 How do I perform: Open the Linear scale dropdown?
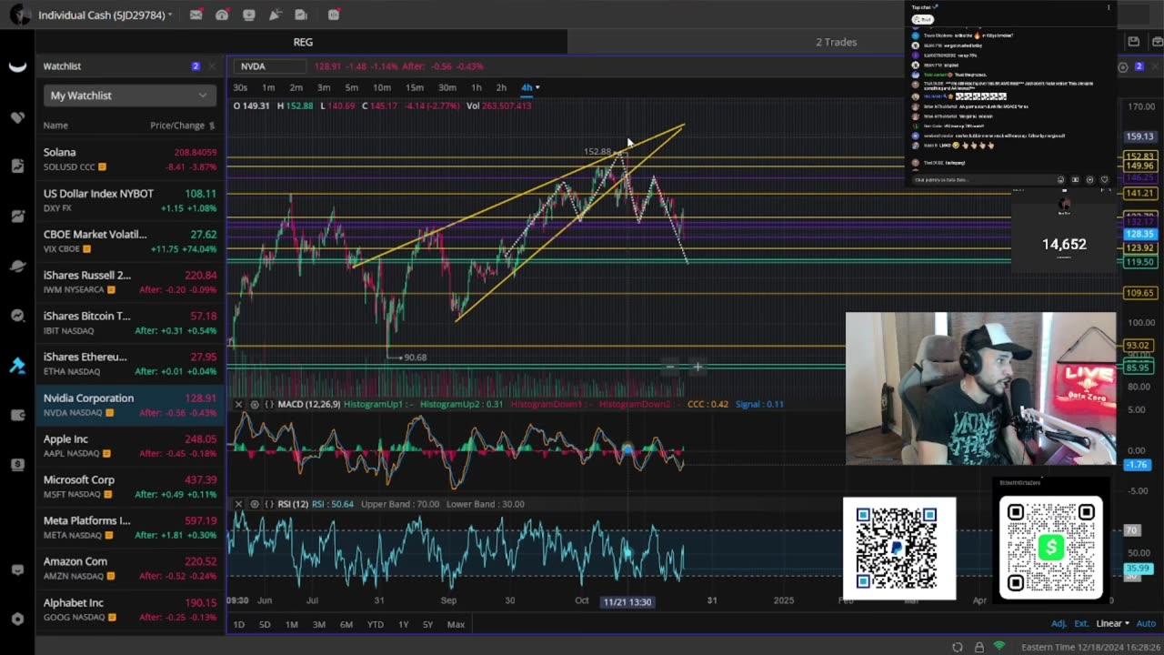(x=1113, y=624)
